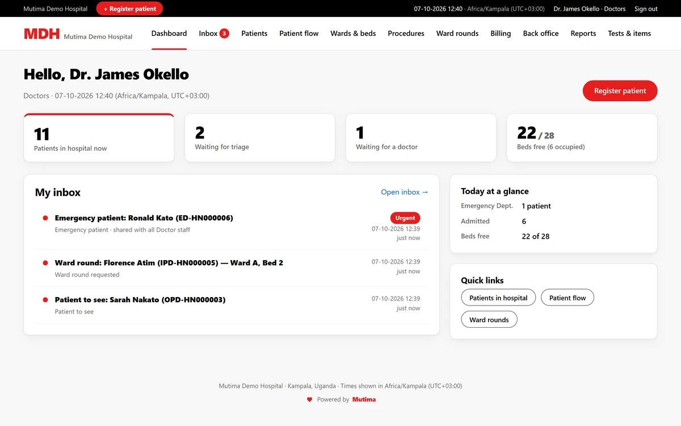Screen dimensions: 681x426
Task: Open Tests & items section
Action: tap(629, 34)
